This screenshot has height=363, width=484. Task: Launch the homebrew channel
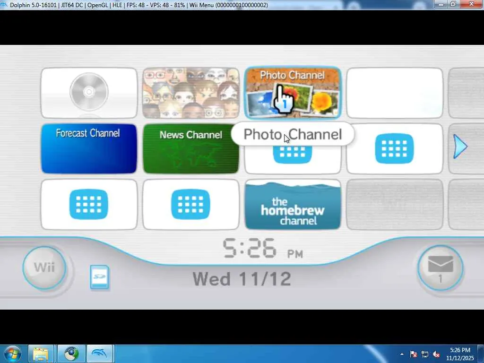[x=293, y=204]
